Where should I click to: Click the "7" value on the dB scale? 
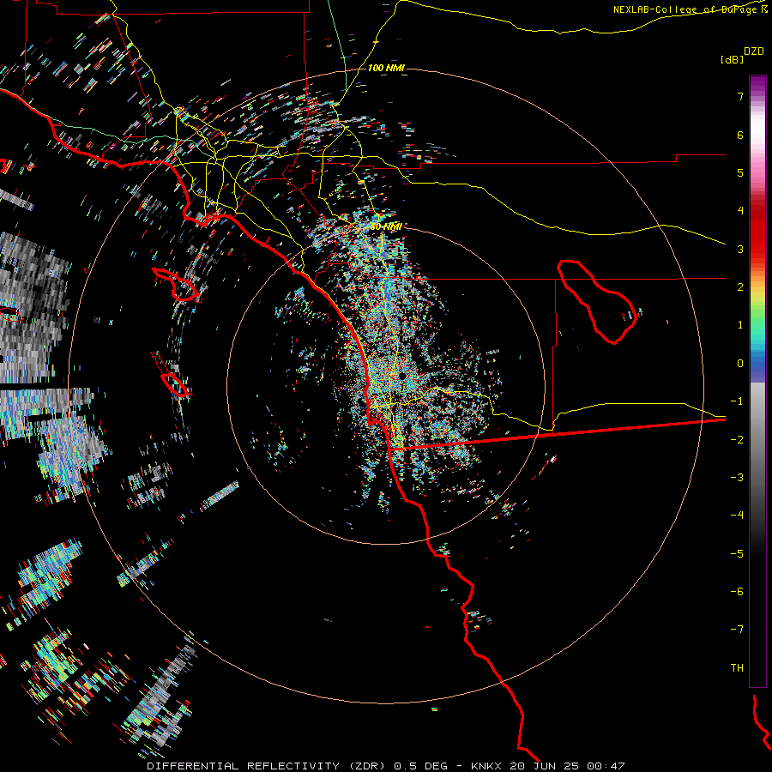(x=740, y=96)
